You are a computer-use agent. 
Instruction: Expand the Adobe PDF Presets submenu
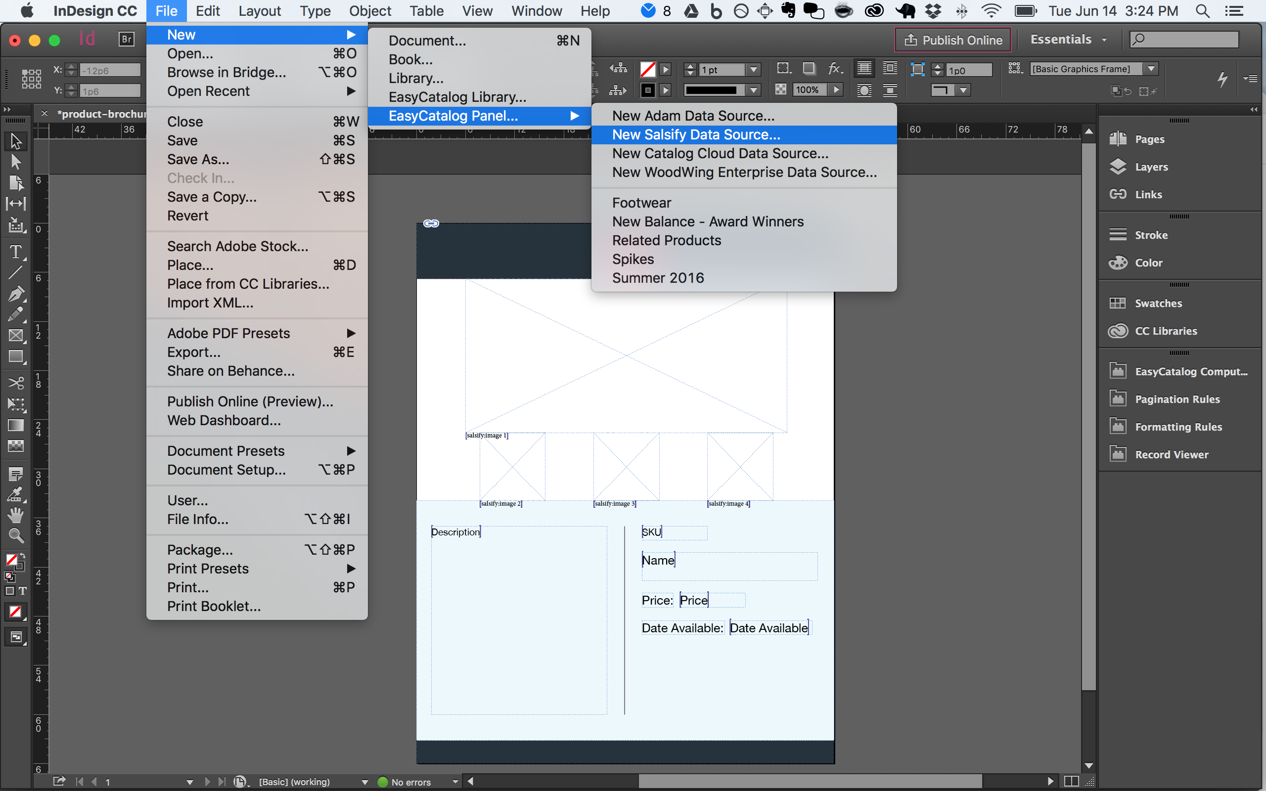pos(257,333)
